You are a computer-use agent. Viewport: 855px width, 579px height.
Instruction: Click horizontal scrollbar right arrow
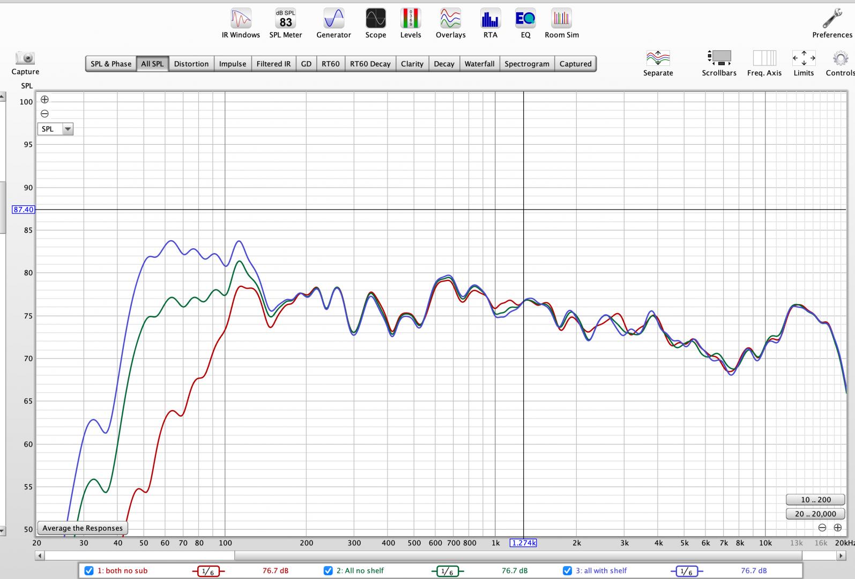click(842, 556)
